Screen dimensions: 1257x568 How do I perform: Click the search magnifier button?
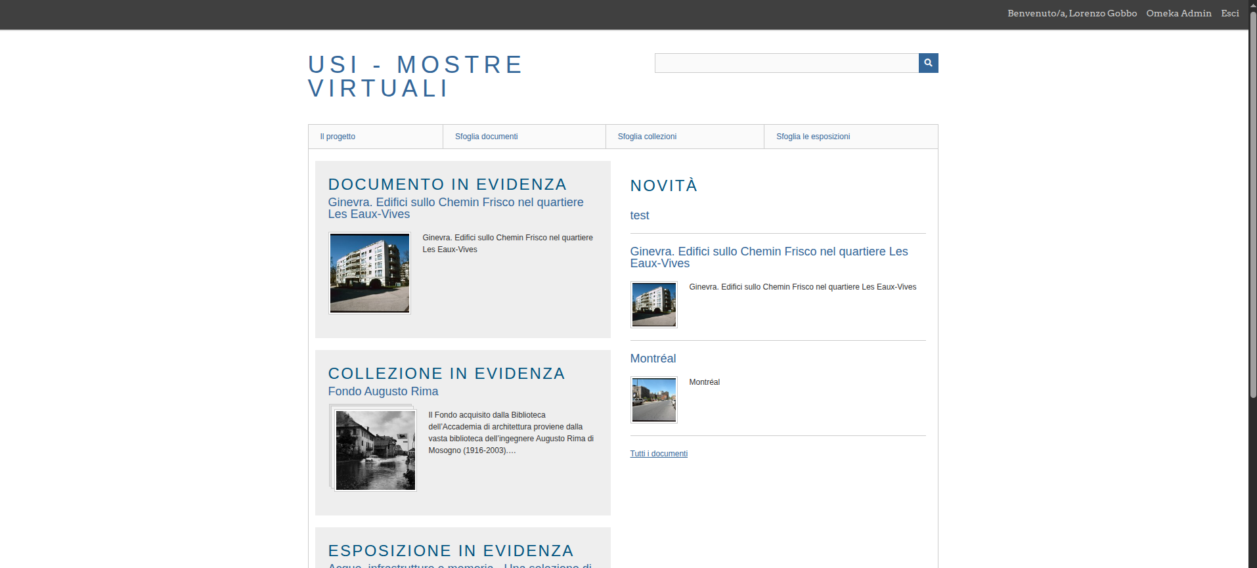(928, 63)
